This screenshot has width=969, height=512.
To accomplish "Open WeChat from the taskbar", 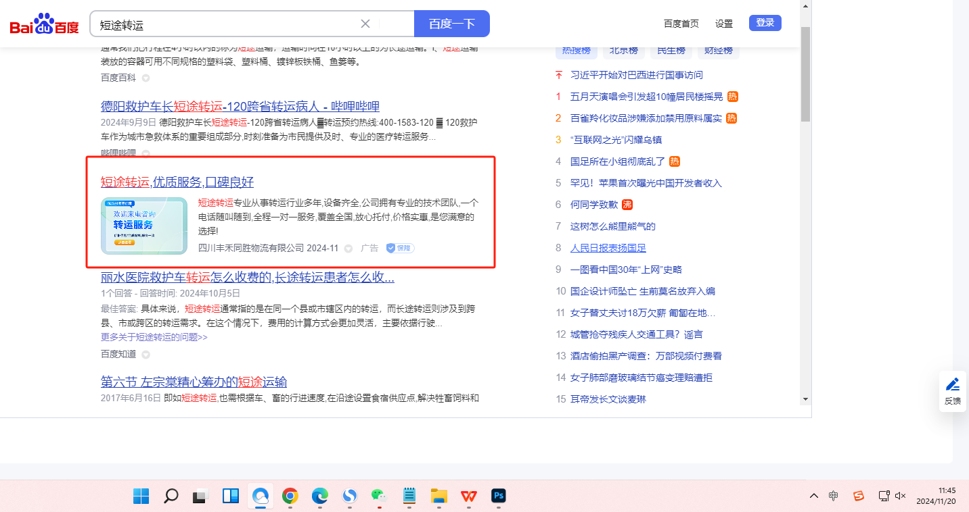I will point(379,496).
